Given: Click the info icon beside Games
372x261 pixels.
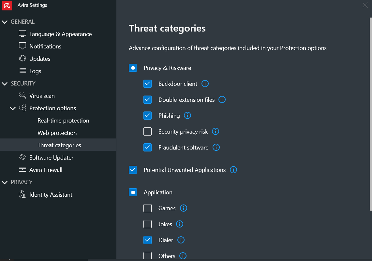Looking at the screenshot, I should 184,208.
